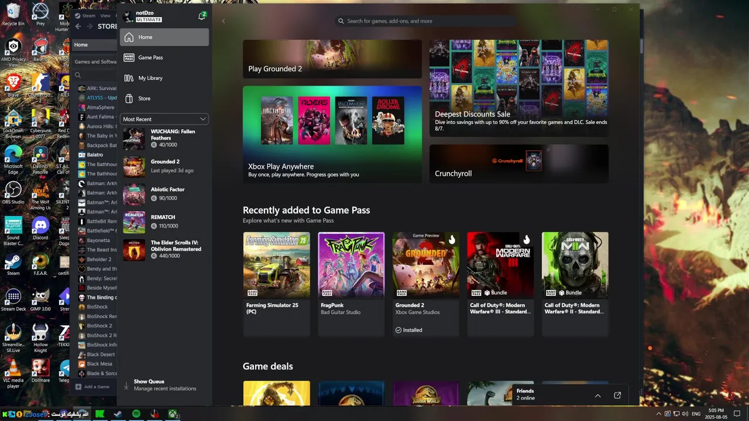Go to My Library in sidebar
This screenshot has width=749, height=421.
tap(164, 78)
